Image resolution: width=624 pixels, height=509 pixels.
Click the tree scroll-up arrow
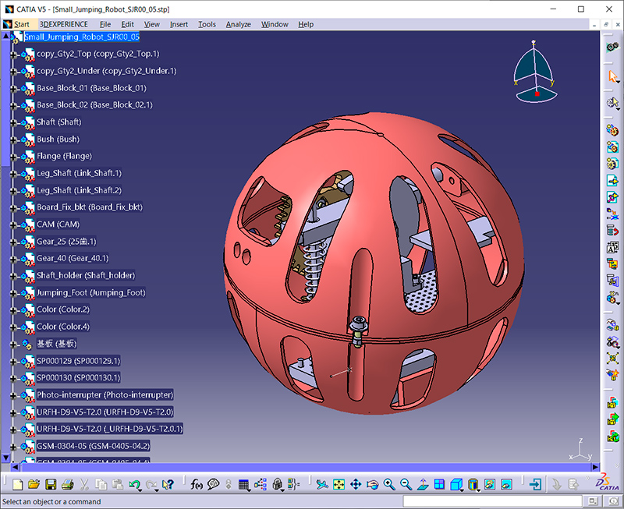point(5,36)
